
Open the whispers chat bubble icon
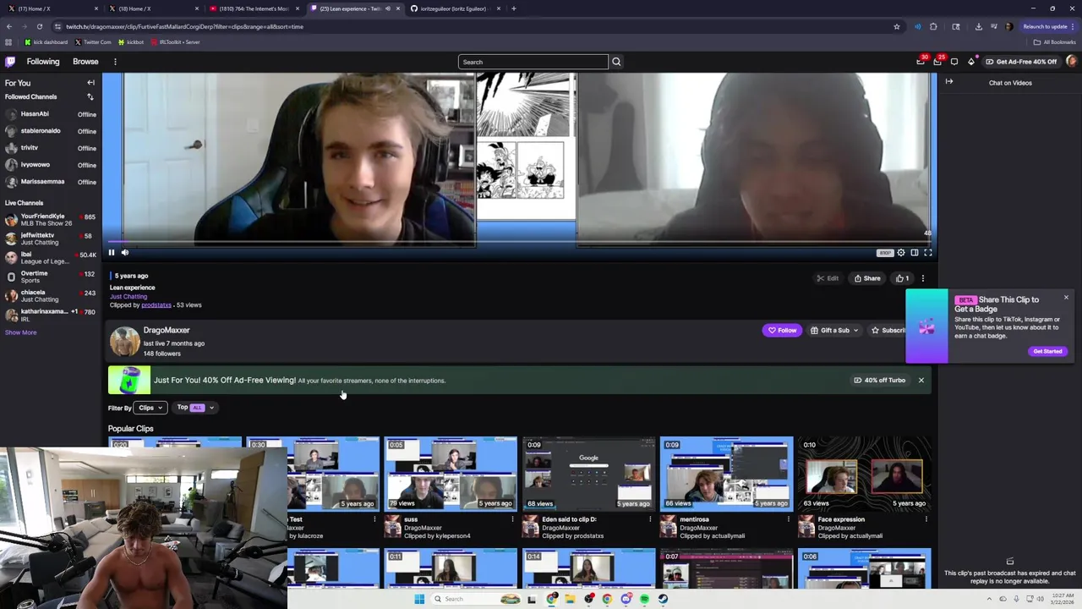pyautogui.click(x=954, y=62)
